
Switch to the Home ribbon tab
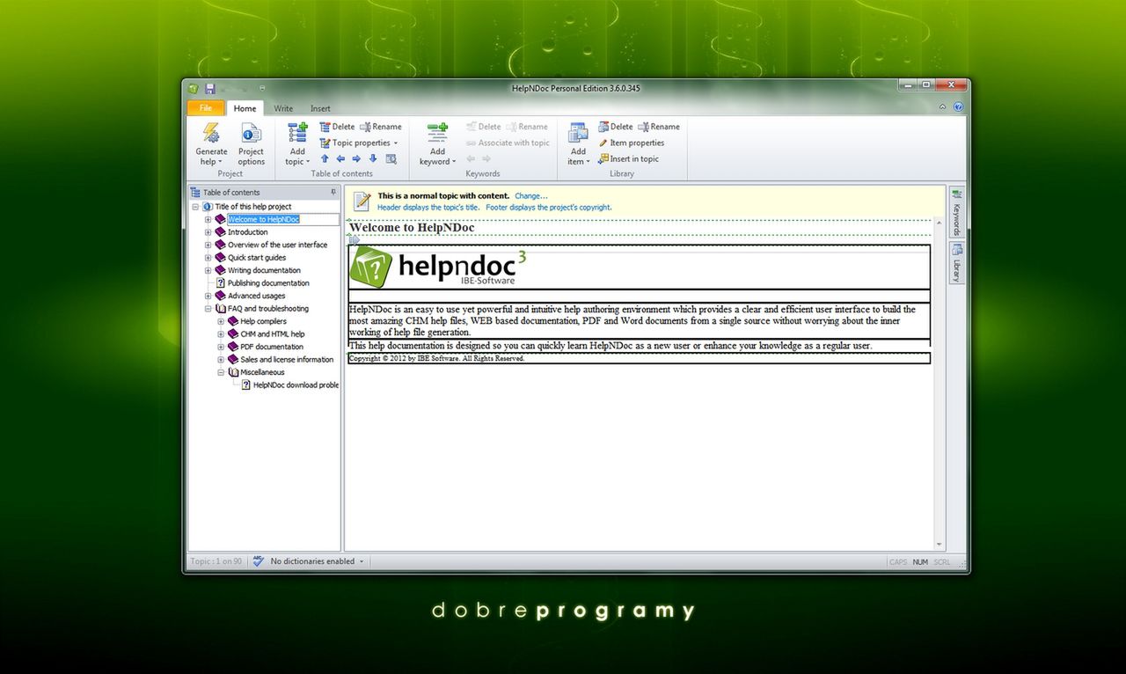tap(245, 108)
